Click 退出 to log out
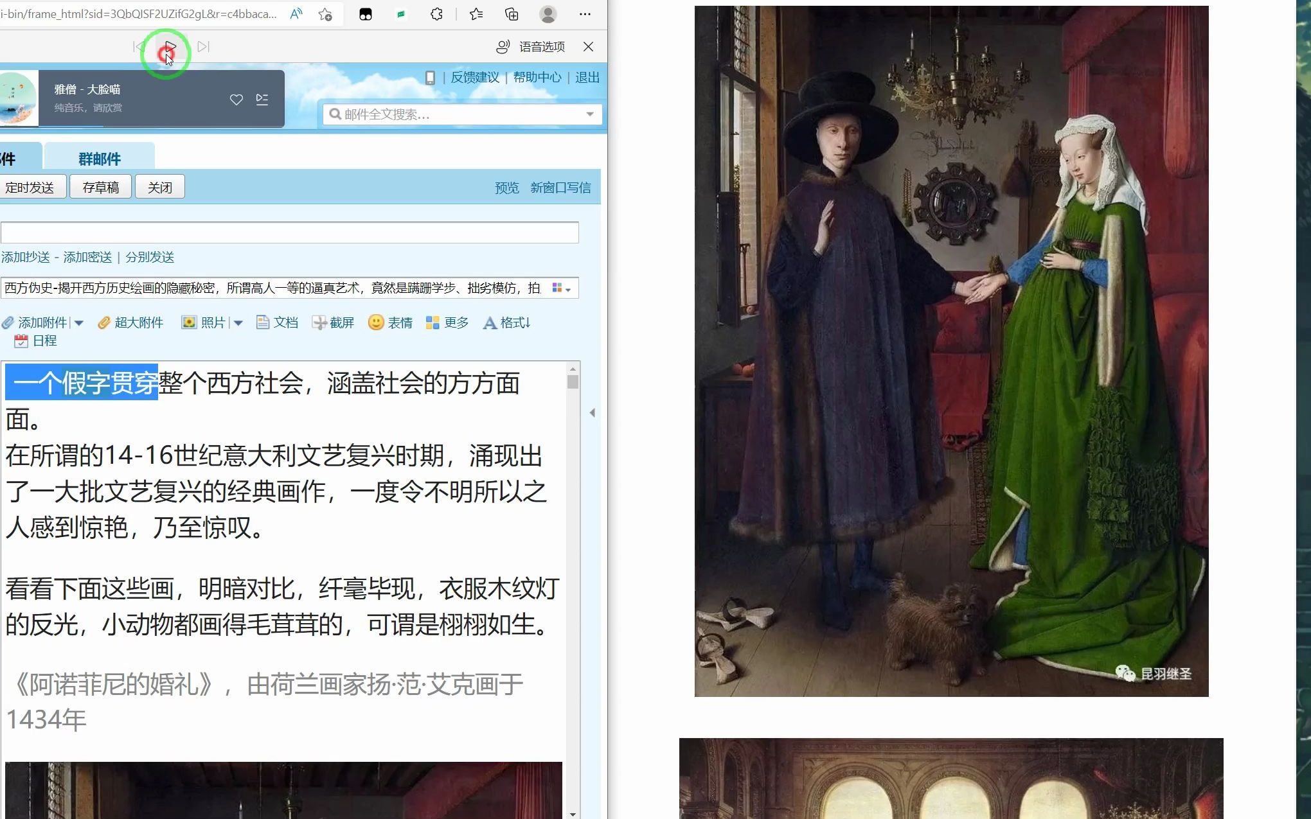This screenshot has height=819, width=1311. point(587,77)
